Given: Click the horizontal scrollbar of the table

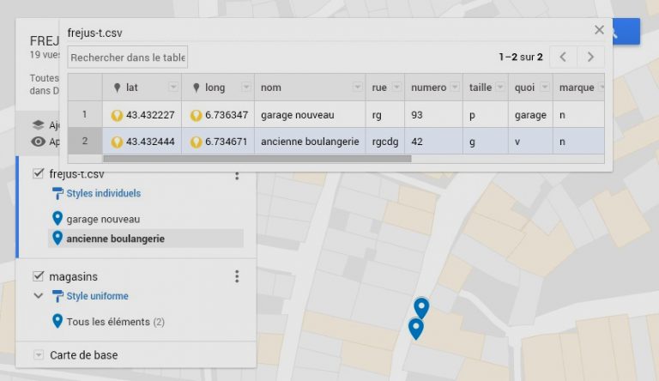Looking at the screenshot, I should 257,159.
